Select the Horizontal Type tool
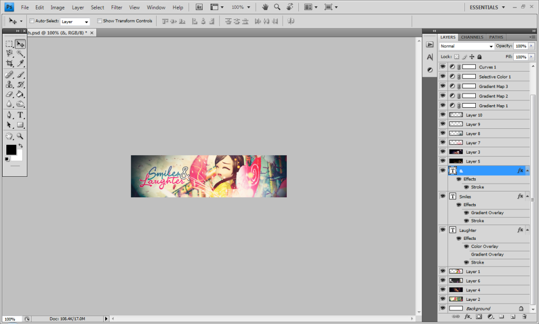Image resolution: width=539 pixels, height=324 pixels. (21, 115)
